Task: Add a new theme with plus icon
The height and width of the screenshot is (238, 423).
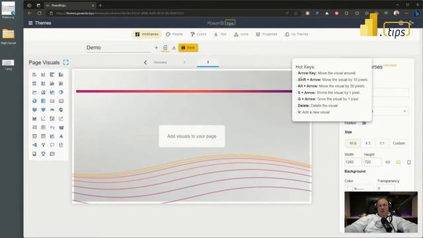Action: [x=156, y=48]
